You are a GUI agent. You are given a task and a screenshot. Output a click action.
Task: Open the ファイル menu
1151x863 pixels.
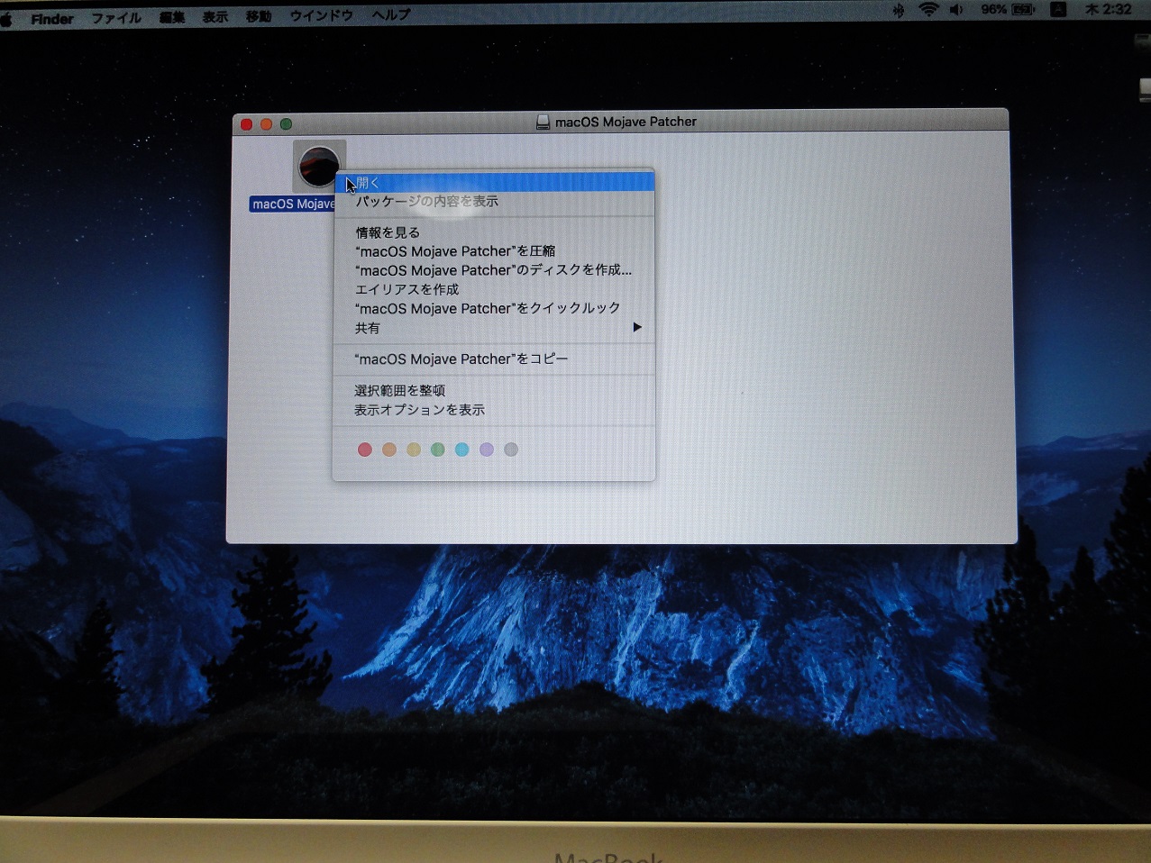pos(116,18)
